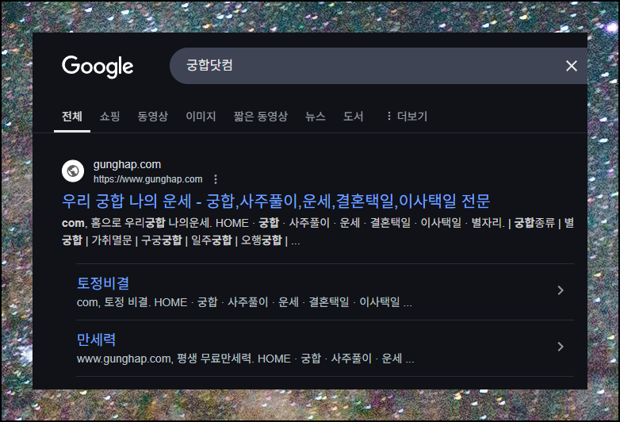620x422 pixels.
Task: Expand the 토정비결 sitelink chevron
Action: click(561, 290)
